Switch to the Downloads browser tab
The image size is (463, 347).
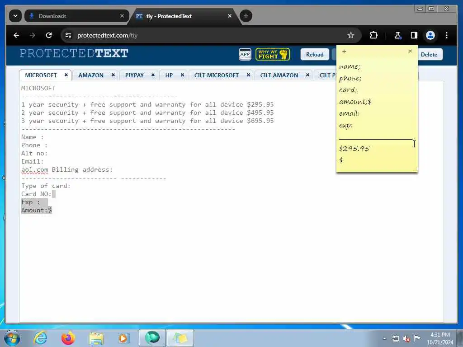click(x=77, y=16)
